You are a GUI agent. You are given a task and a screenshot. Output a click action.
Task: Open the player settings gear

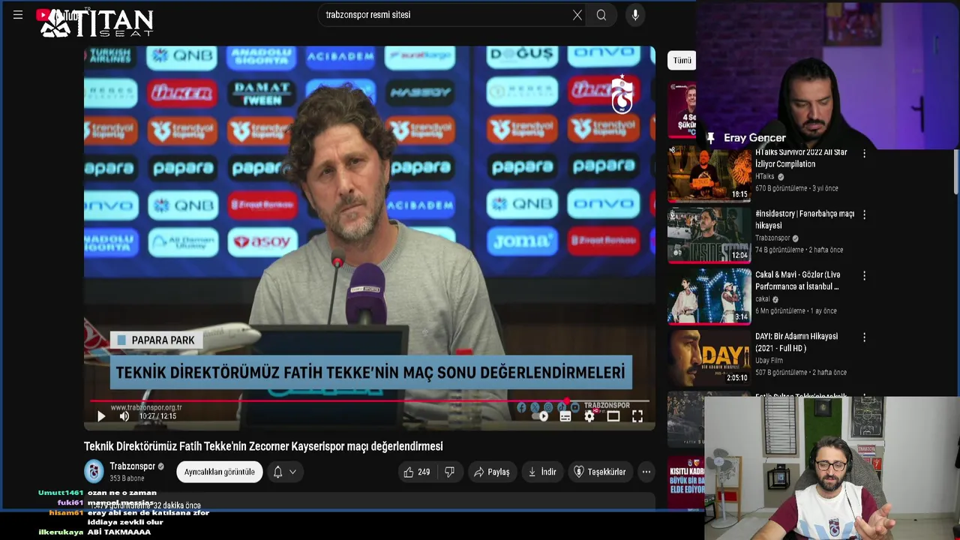point(589,416)
